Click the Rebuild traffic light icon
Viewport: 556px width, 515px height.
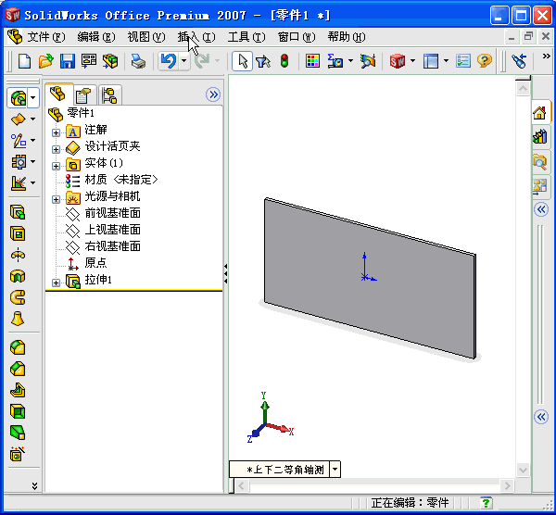tap(284, 61)
